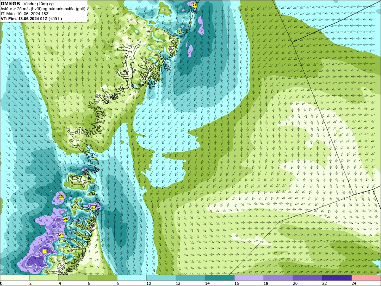Select the 8–10 m/s light cyan swatch
The width and height of the screenshot is (381, 286).
(132, 278)
